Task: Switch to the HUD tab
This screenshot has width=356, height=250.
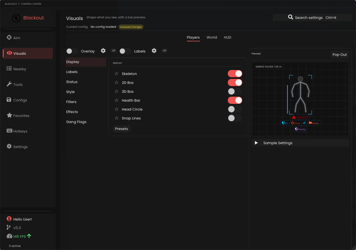Action: pyautogui.click(x=228, y=37)
